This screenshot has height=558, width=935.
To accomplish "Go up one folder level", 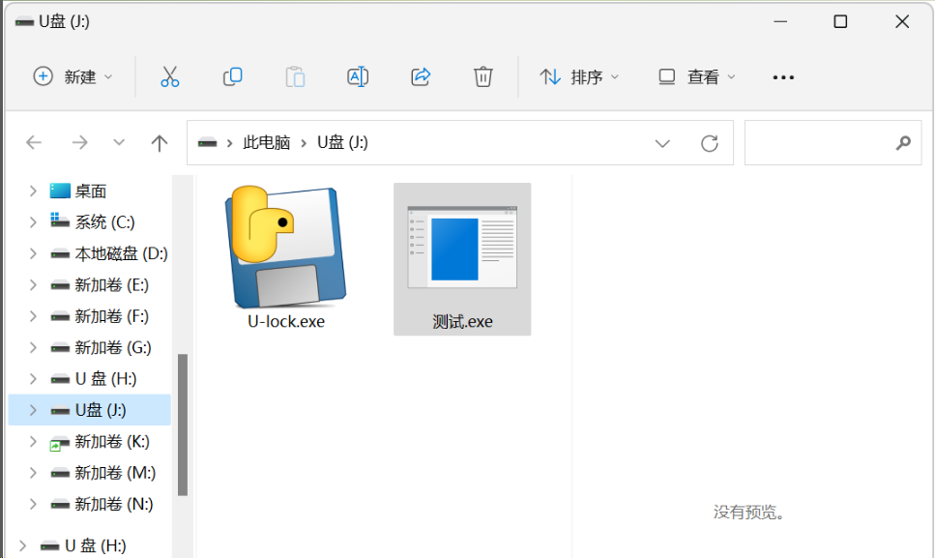I will click(160, 142).
